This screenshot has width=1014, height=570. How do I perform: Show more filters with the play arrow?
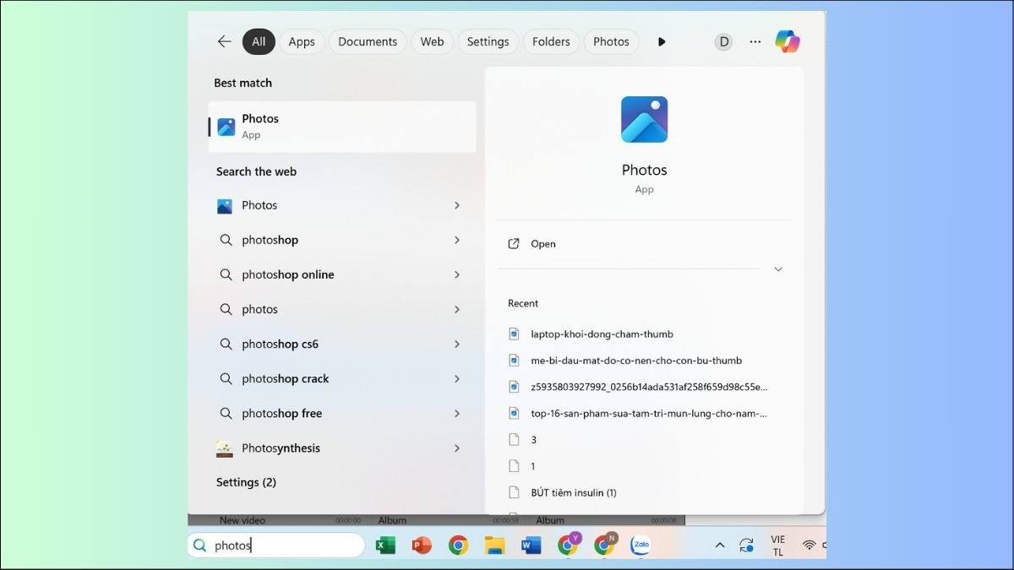pyautogui.click(x=662, y=41)
